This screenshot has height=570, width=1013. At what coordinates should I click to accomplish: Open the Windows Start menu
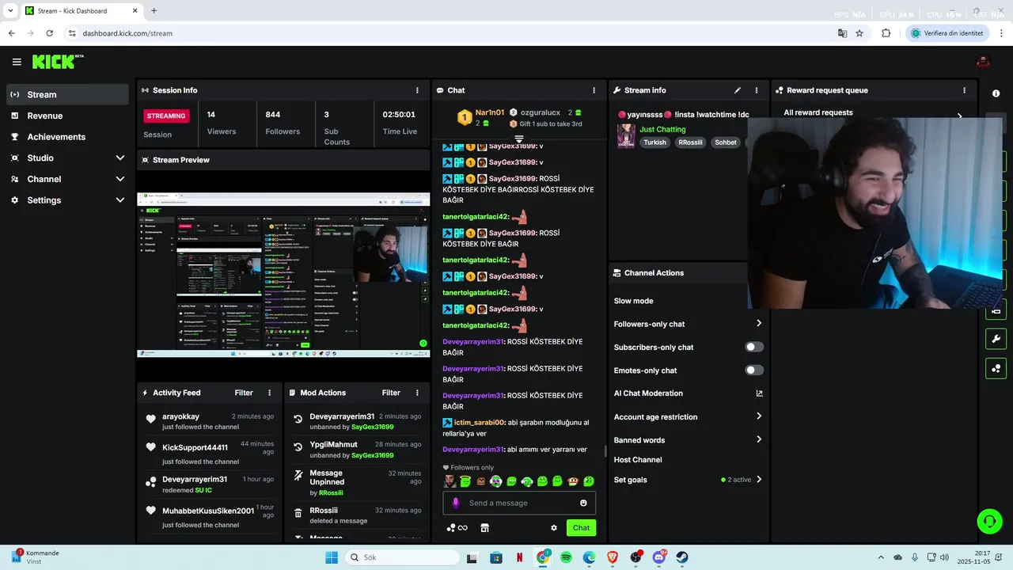click(x=332, y=557)
